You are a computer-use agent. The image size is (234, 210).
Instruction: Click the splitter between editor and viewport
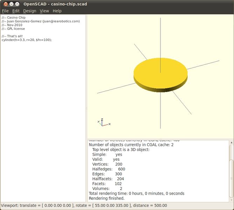(87, 108)
